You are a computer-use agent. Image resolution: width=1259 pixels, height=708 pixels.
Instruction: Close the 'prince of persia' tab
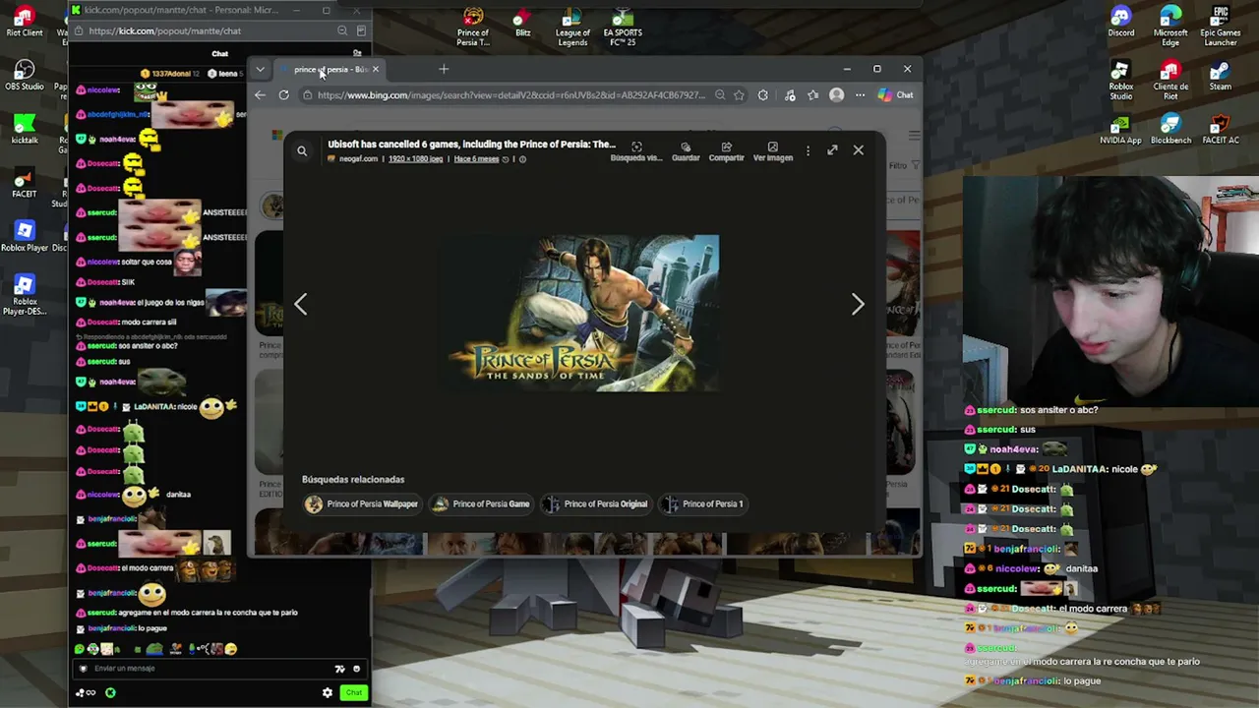pos(375,69)
